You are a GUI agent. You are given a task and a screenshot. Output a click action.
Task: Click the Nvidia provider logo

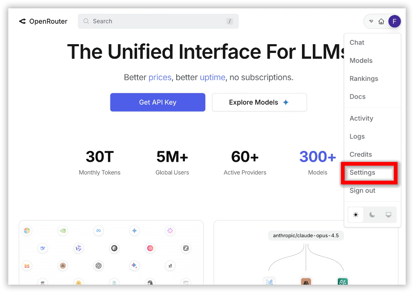click(63, 230)
